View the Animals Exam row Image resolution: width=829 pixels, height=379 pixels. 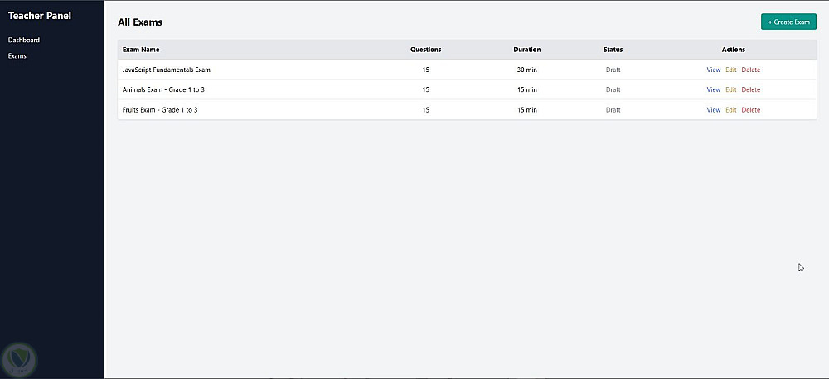[x=713, y=89]
